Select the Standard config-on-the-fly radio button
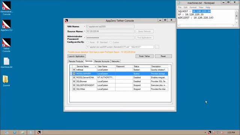 pos(97,42)
